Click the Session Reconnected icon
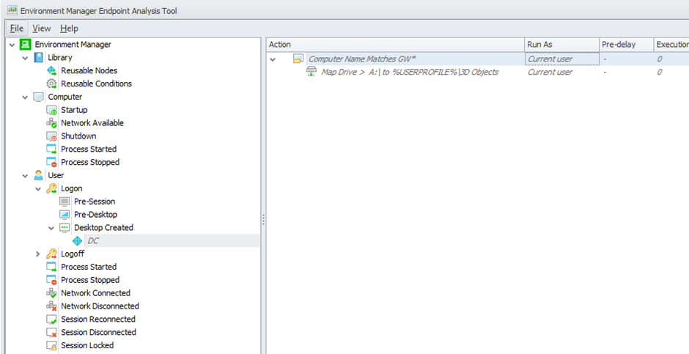 52,320
